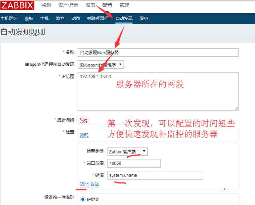Go to 主机群组 submenu

9,19
